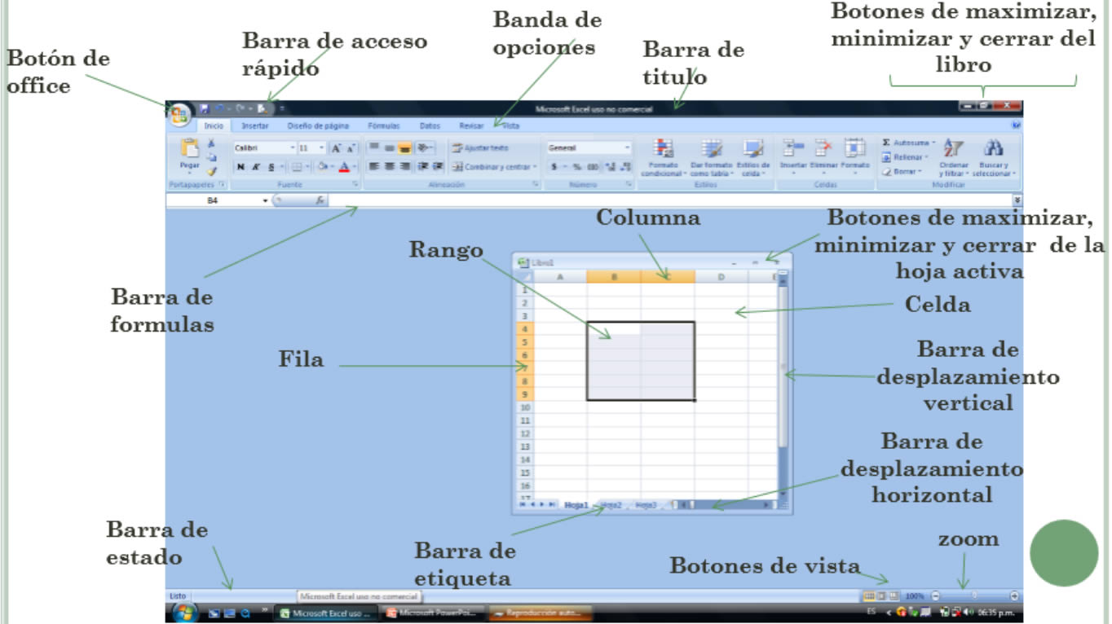
Task: Click the round Office button
Action: click(x=179, y=114)
